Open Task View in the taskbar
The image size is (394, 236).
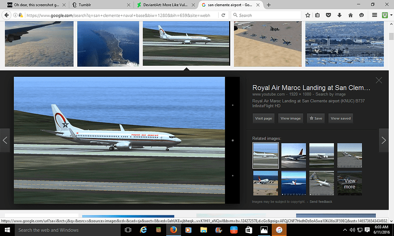click(128, 230)
